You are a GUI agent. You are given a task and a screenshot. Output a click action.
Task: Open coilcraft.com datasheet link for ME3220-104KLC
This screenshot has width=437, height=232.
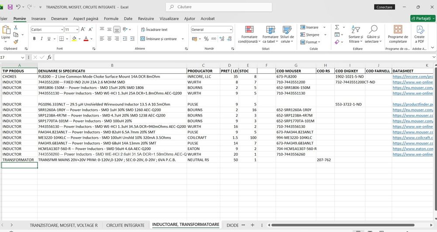tap(413, 138)
